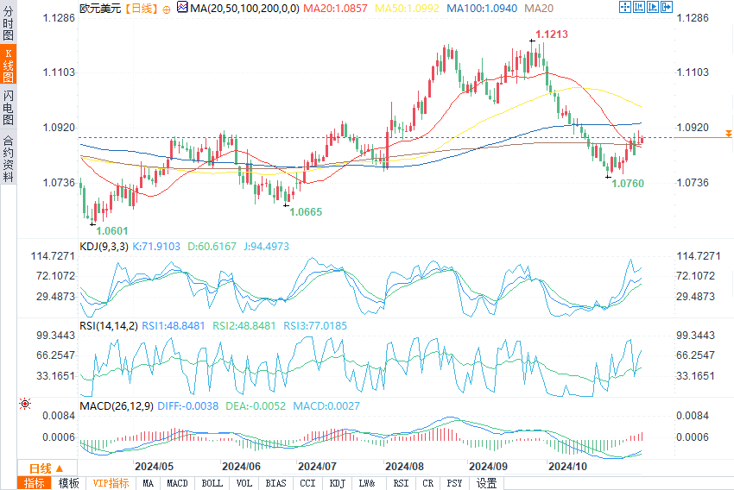Click the red sun icon beside MACD
The width and height of the screenshot is (734, 490).
[x=25, y=404]
